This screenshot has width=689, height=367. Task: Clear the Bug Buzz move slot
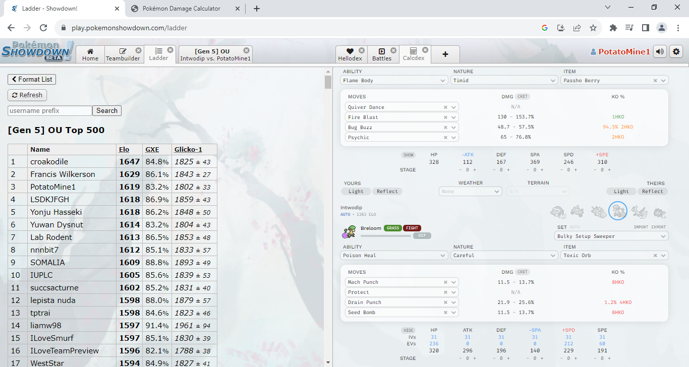[445, 127]
